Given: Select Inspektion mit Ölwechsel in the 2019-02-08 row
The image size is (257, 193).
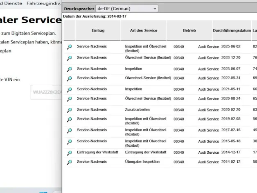Looking at the screenshot, I should [146, 121].
